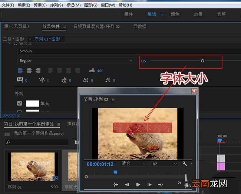Open the program monitor wrench settings
Image resolution: width=241 pixels, height=194 pixels.
(185, 164)
